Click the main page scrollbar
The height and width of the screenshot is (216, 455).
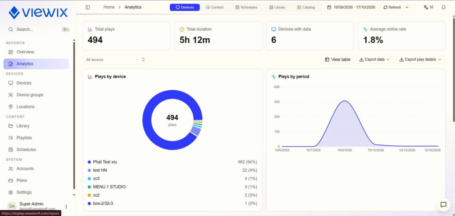click(x=454, y=69)
